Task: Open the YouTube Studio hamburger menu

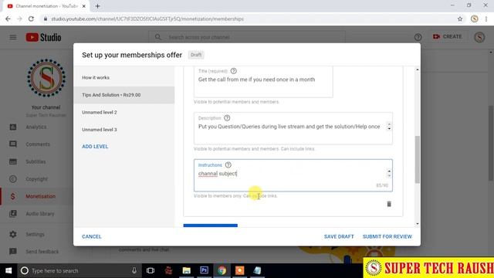Action: coord(13,37)
